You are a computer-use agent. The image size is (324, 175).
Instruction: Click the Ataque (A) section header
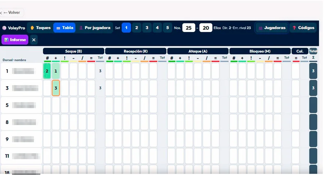[x=198, y=51]
